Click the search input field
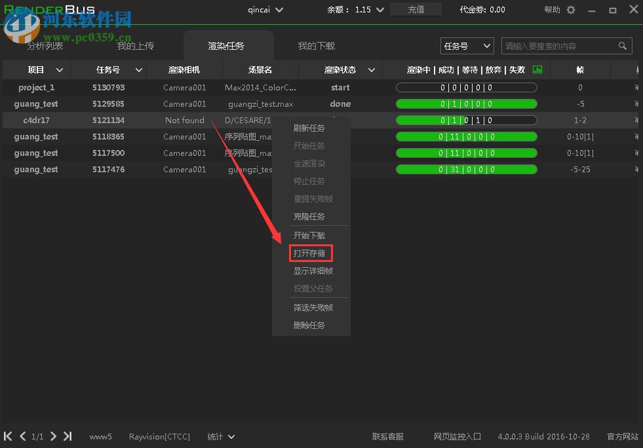Image resolution: width=643 pixels, height=448 pixels. (562, 46)
